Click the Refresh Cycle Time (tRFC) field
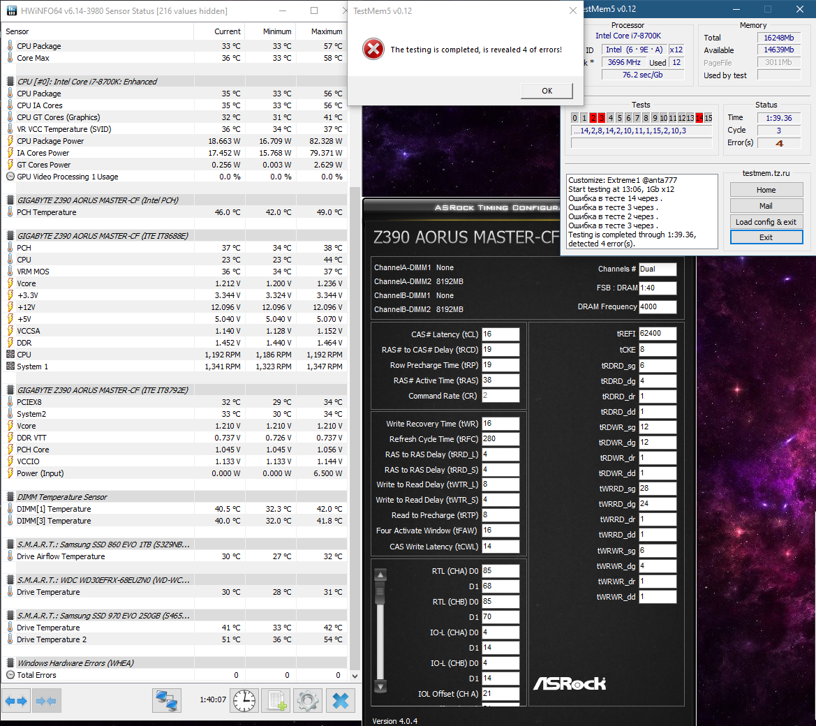 pyautogui.click(x=500, y=438)
